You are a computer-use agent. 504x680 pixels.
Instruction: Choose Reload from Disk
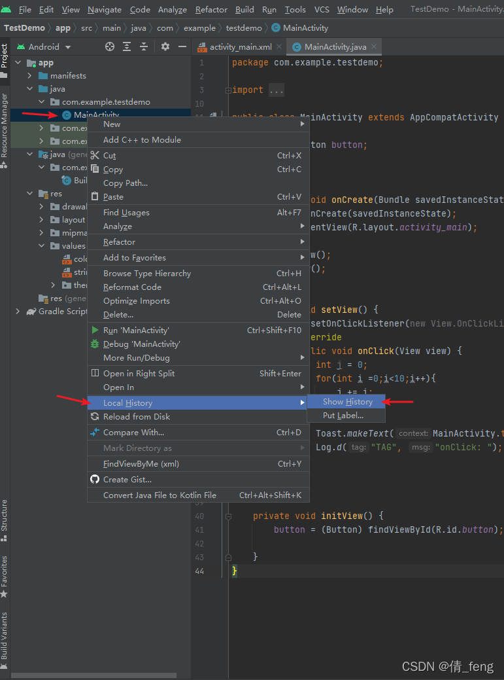[198, 417]
